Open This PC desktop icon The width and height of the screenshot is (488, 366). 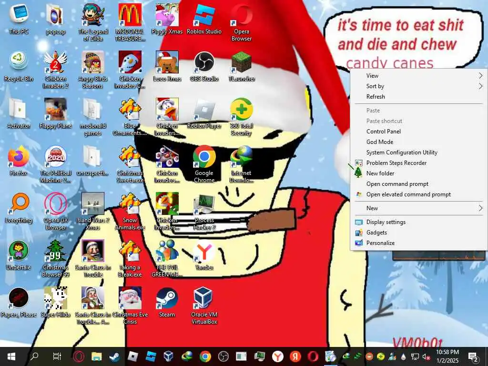[x=19, y=19]
